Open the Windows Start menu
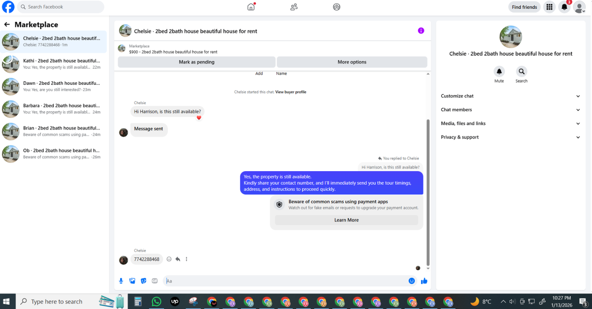The image size is (592, 309). tap(7, 301)
